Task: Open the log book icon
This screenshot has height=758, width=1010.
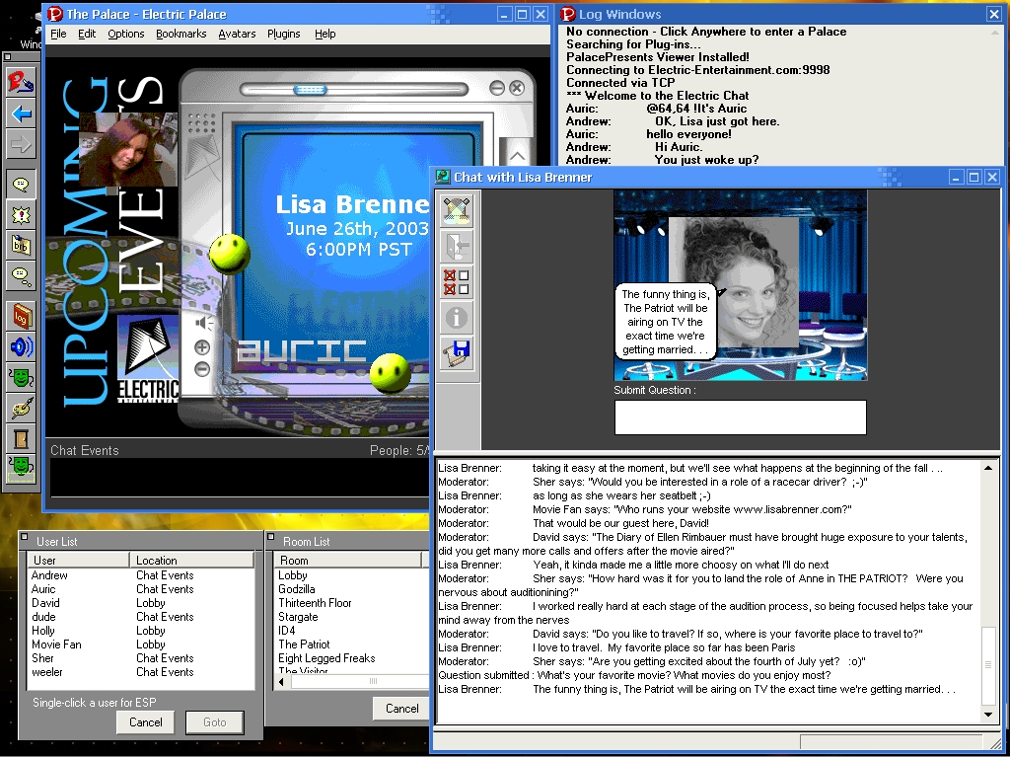Action: pyautogui.click(x=21, y=316)
